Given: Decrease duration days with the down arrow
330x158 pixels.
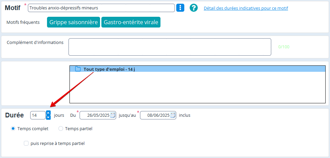Looking at the screenshot, I should (x=48, y=117).
